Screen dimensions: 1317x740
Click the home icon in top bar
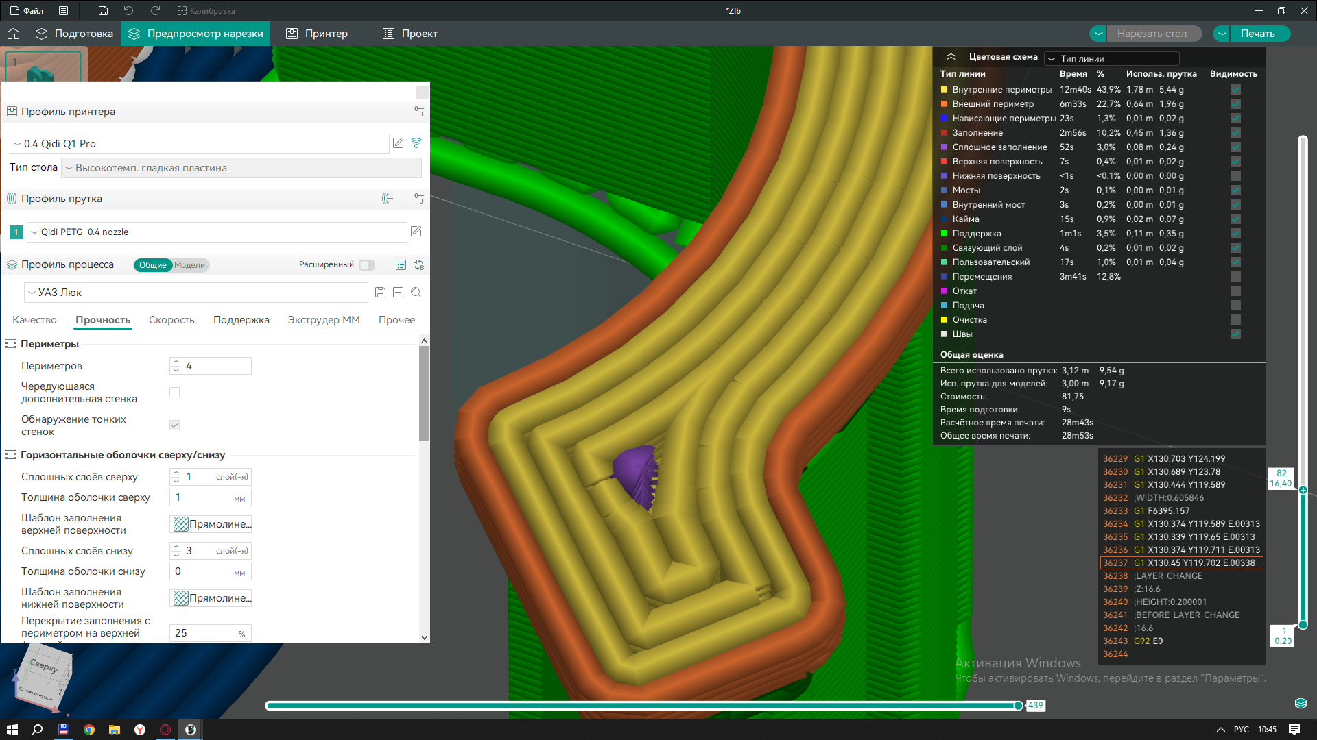tap(14, 34)
